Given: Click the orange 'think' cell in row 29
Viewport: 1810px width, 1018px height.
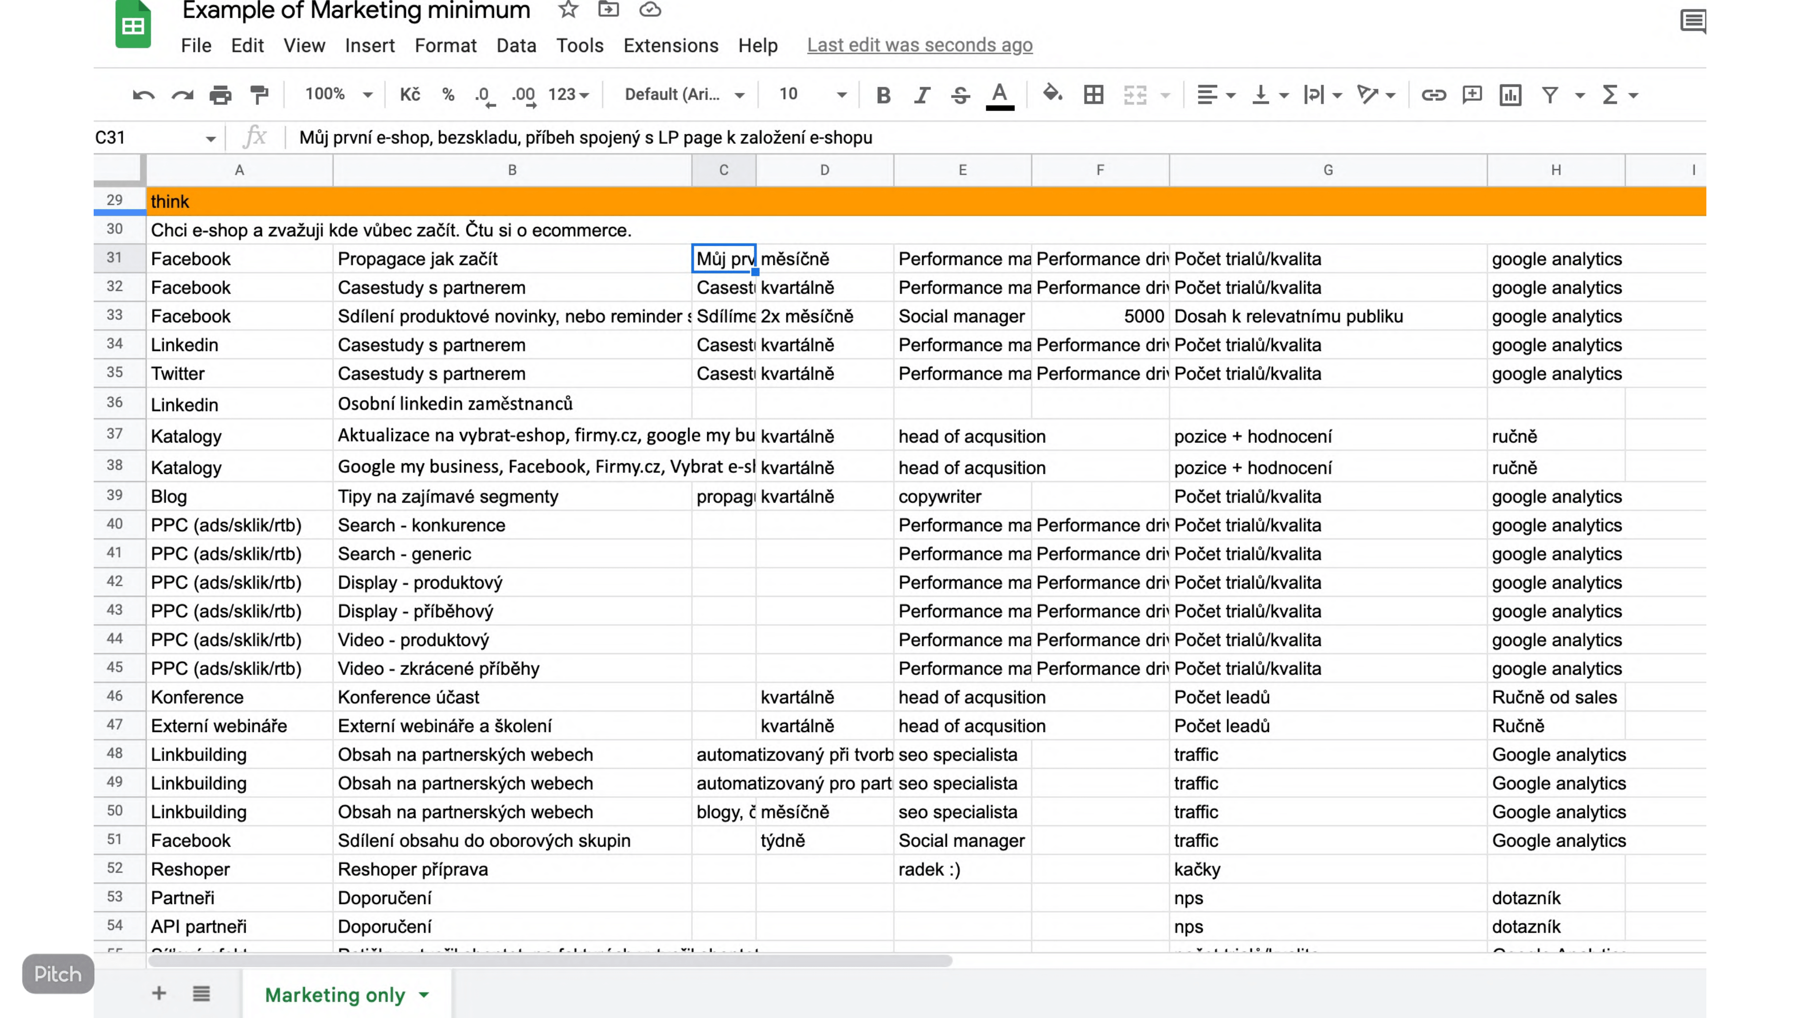Looking at the screenshot, I should pos(239,202).
